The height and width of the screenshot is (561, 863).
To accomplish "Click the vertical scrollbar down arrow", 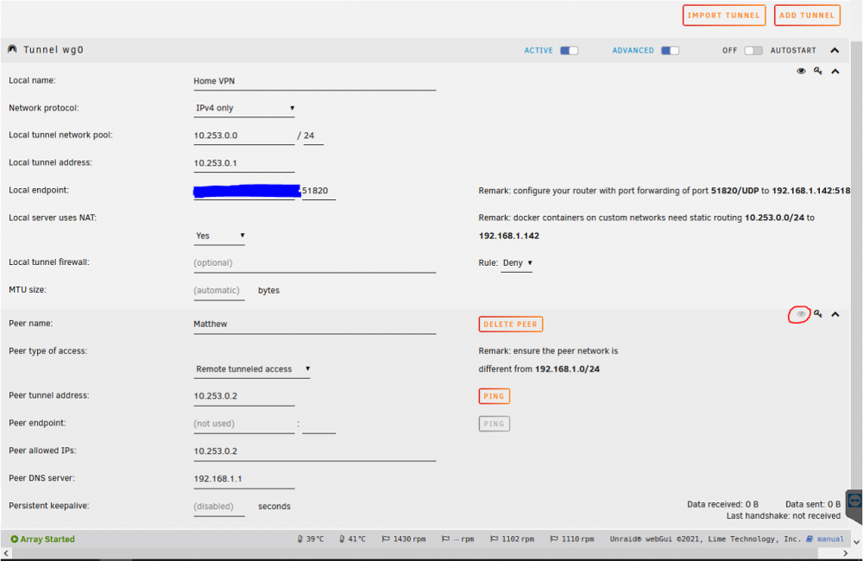I will click(856, 542).
